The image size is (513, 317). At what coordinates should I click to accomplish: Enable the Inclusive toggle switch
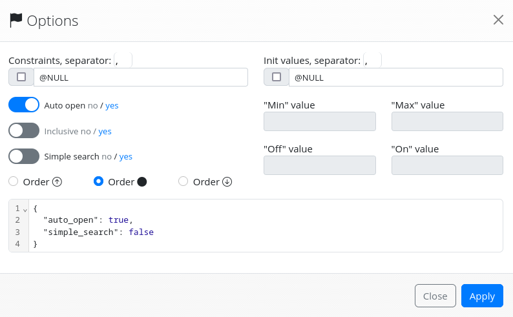tap(24, 131)
